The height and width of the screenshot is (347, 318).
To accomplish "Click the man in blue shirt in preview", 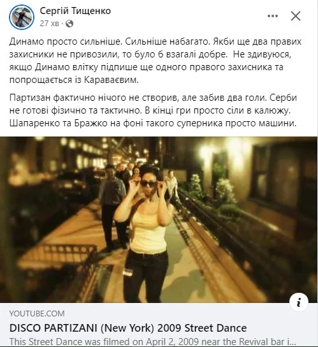I will 113,206.
